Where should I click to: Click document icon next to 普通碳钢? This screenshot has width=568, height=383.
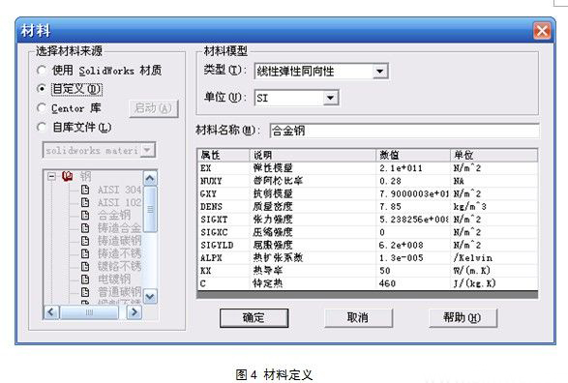pos(85,292)
